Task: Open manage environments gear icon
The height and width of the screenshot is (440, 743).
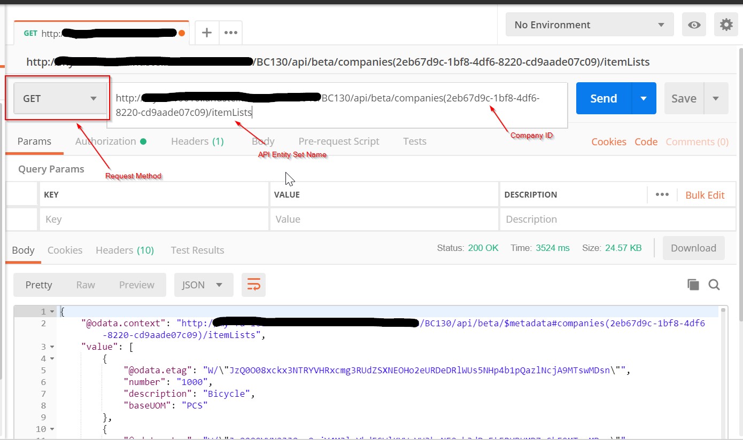Action: (x=725, y=25)
